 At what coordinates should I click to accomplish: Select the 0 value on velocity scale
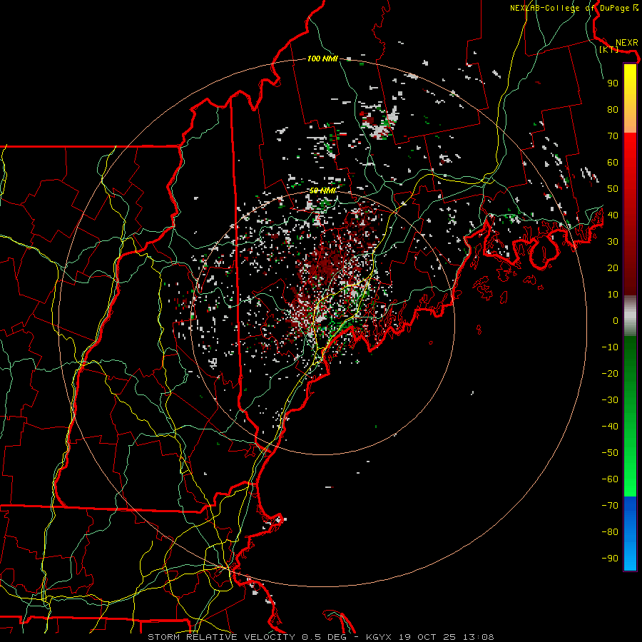(x=616, y=321)
